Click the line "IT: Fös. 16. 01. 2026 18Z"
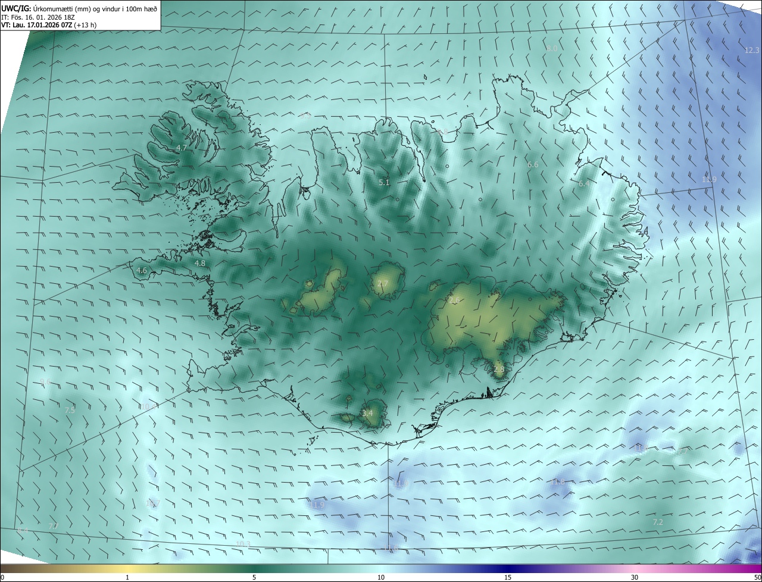This screenshot has width=762, height=582. click(38, 17)
